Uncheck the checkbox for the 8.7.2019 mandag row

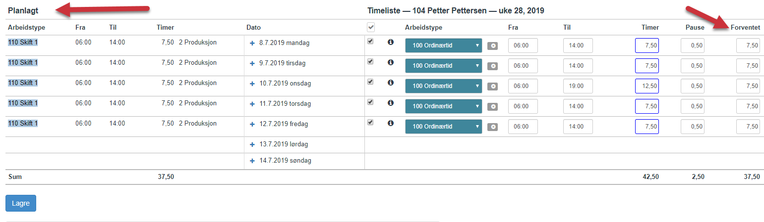370,42
